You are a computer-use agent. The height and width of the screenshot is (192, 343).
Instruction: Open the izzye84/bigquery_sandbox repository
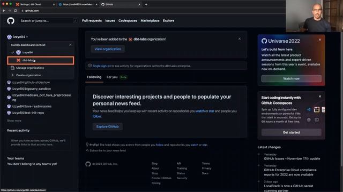tap(32, 89)
